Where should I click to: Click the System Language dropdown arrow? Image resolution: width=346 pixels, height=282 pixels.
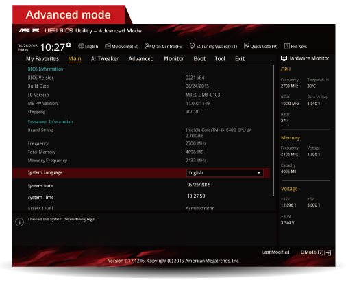[259, 173]
